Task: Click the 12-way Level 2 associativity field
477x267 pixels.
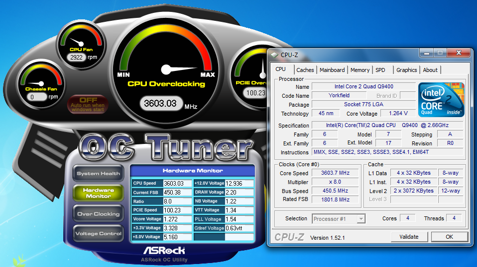Action: [451, 191]
